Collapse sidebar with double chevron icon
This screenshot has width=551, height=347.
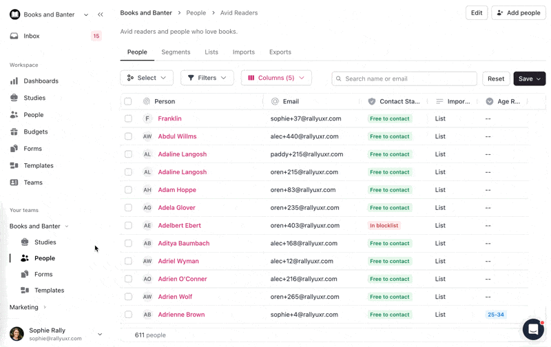click(x=101, y=14)
